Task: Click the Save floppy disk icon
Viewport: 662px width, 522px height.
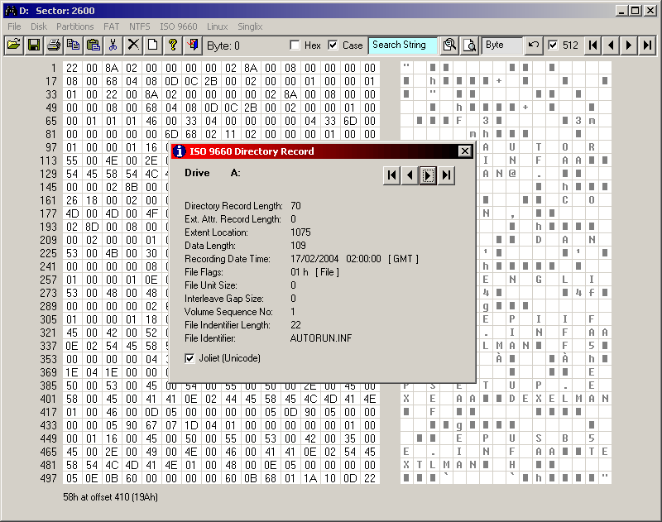Action: (x=34, y=45)
